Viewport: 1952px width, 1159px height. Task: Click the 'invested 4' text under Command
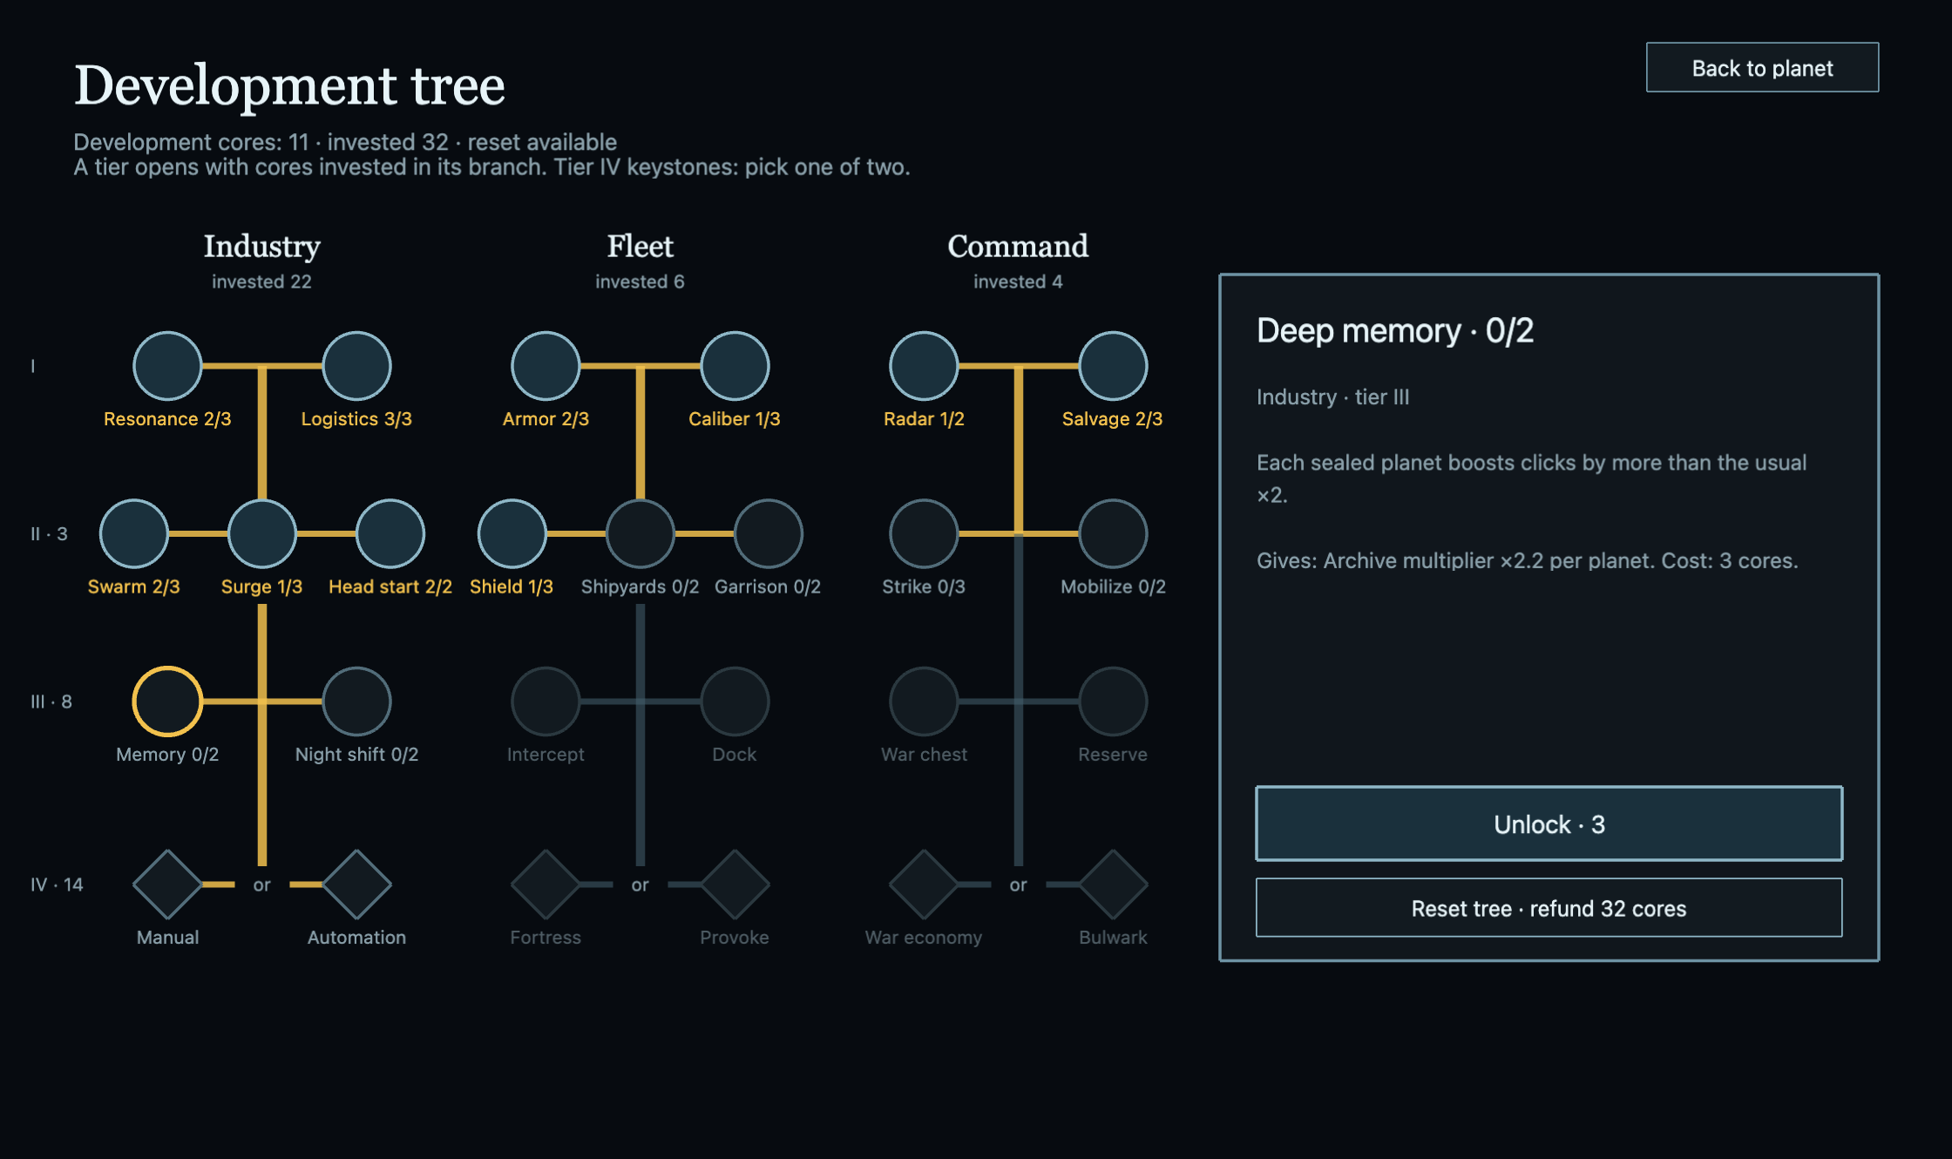tap(1018, 281)
